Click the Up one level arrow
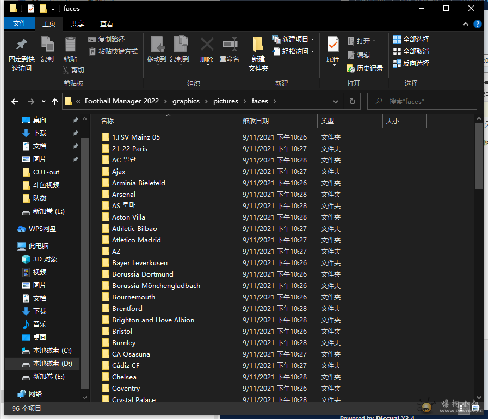 [55, 101]
